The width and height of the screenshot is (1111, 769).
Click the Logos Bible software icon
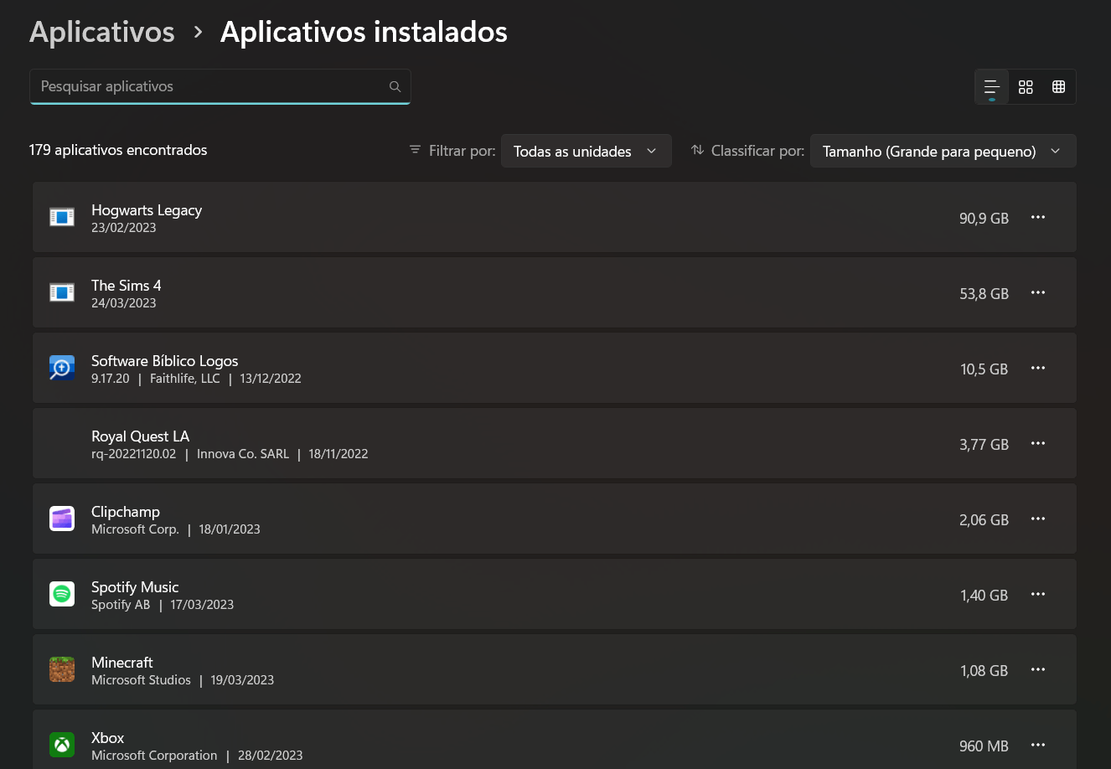(62, 369)
